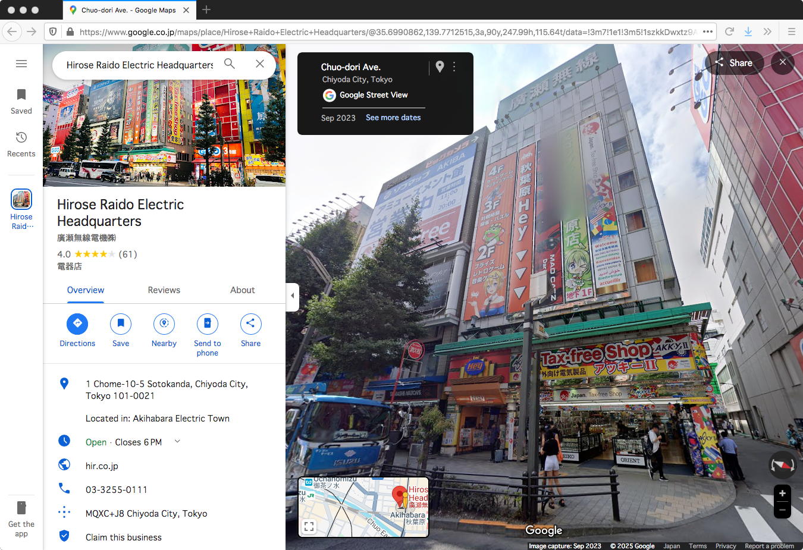The width and height of the screenshot is (803, 550).
Task: Click See more dates link
Action: [393, 118]
